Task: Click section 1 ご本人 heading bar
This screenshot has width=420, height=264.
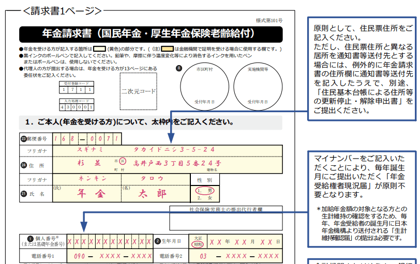Action: click(151, 122)
